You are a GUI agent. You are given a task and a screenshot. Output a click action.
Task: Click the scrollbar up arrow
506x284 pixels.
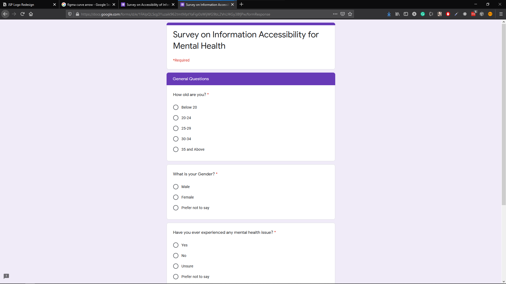pos(504,22)
